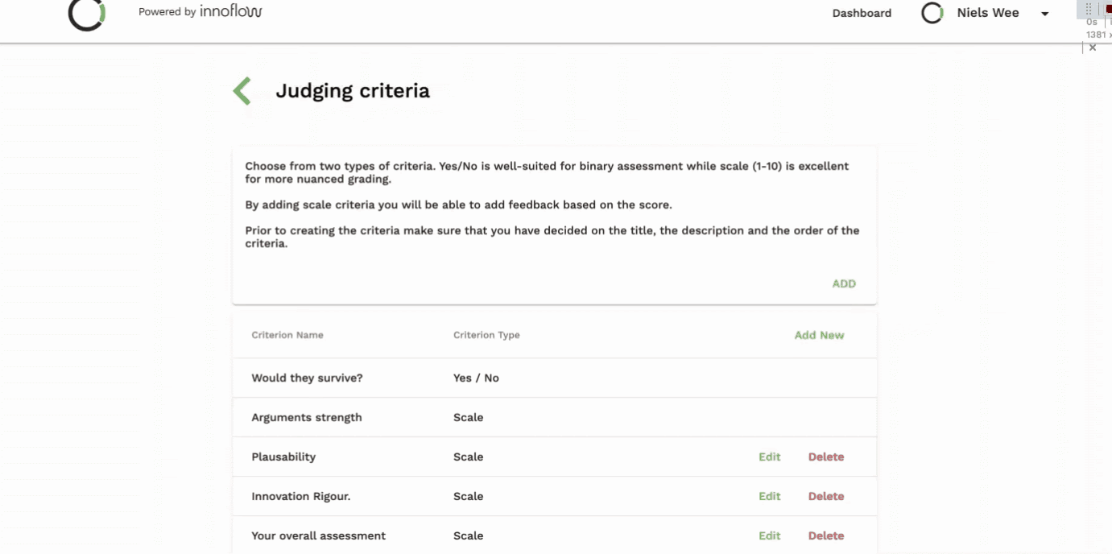This screenshot has width=1112, height=554.
Task: Close the recorder overlay with X
Action: click(x=1093, y=48)
